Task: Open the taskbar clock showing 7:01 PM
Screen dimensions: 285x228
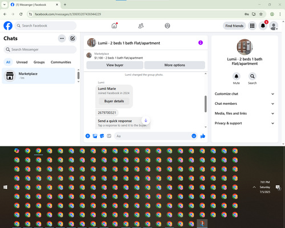Action: [265, 187]
